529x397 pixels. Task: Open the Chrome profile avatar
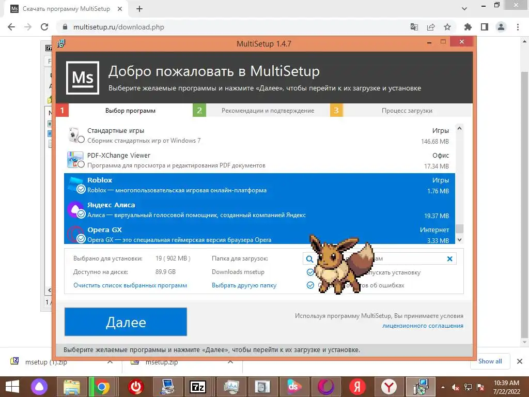pyautogui.click(x=501, y=27)
